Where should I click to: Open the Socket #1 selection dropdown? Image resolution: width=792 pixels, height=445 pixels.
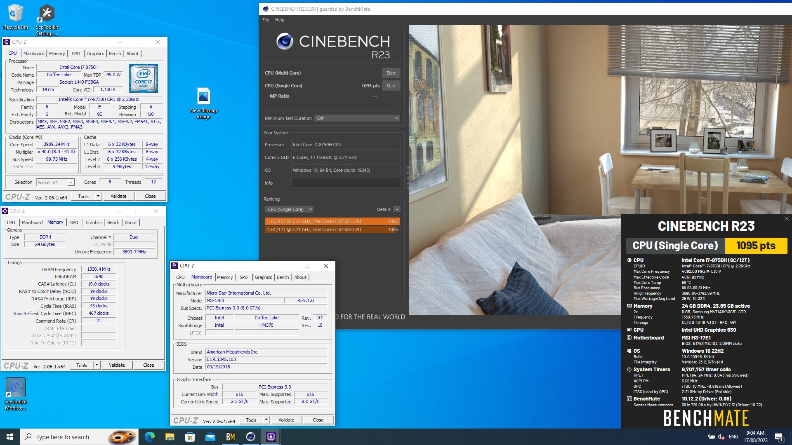[x=55, y=182]
